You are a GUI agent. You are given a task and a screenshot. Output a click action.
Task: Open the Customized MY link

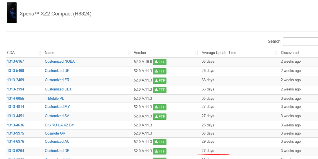[57, 106]
